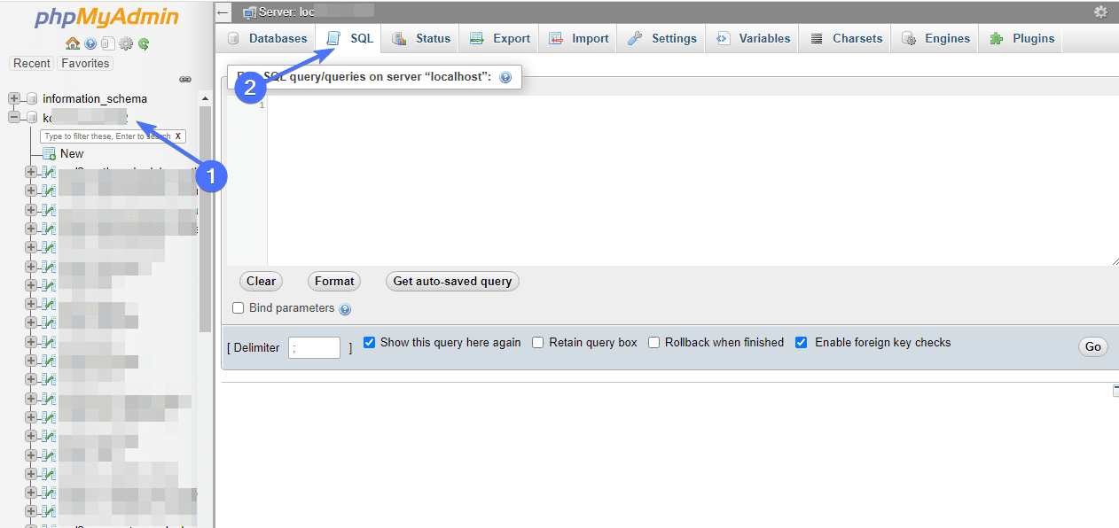
Task: Open the Settings tab
Action: (661, 39)
